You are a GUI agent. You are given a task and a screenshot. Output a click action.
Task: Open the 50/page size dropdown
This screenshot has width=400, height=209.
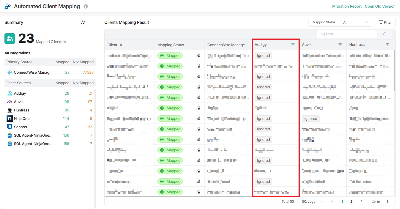311,201
